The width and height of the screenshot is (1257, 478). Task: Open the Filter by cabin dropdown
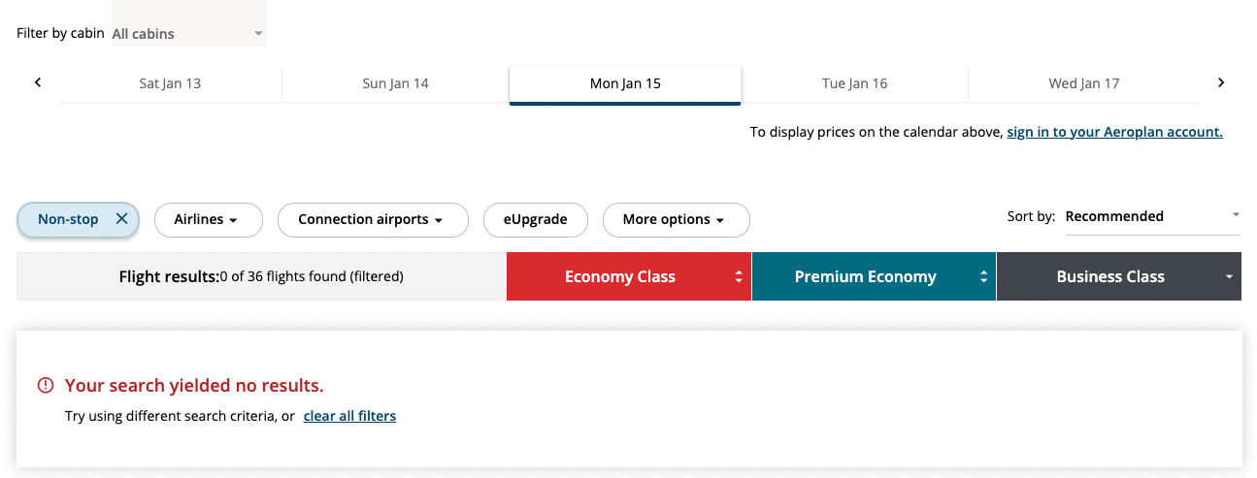(188, 34)
